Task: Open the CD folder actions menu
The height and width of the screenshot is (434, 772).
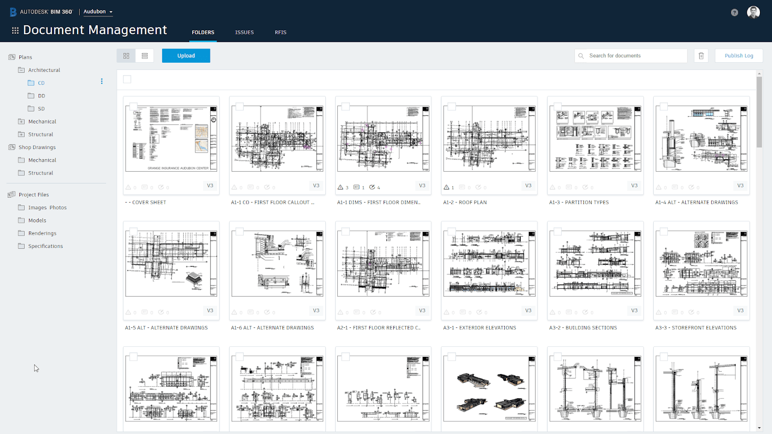Action: [102, 81]
